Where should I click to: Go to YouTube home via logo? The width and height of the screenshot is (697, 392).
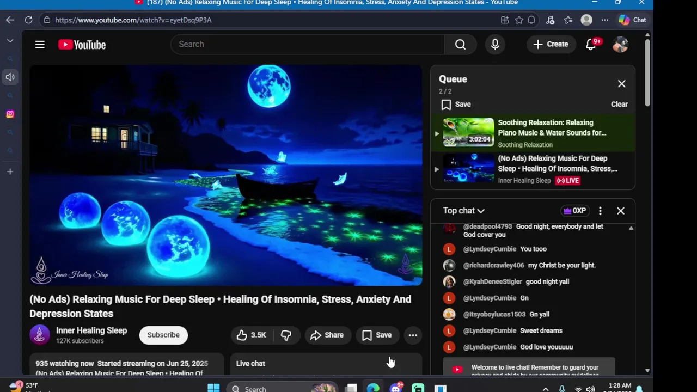82,45
